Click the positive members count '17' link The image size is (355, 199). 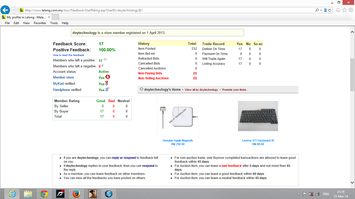pos(101,61)
